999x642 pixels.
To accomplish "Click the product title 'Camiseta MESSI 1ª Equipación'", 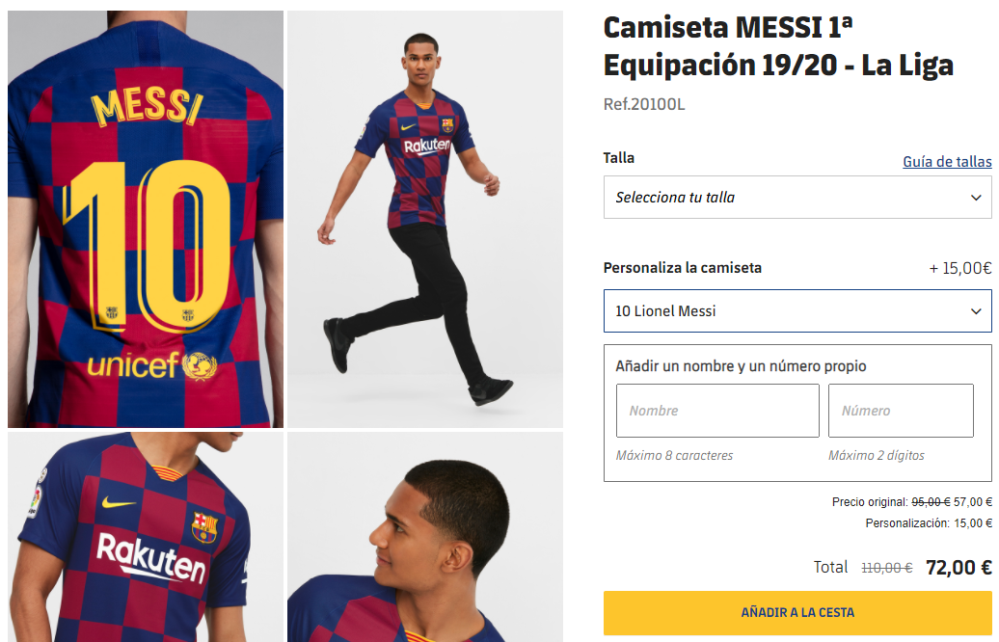I will click(x=778, y=46).
